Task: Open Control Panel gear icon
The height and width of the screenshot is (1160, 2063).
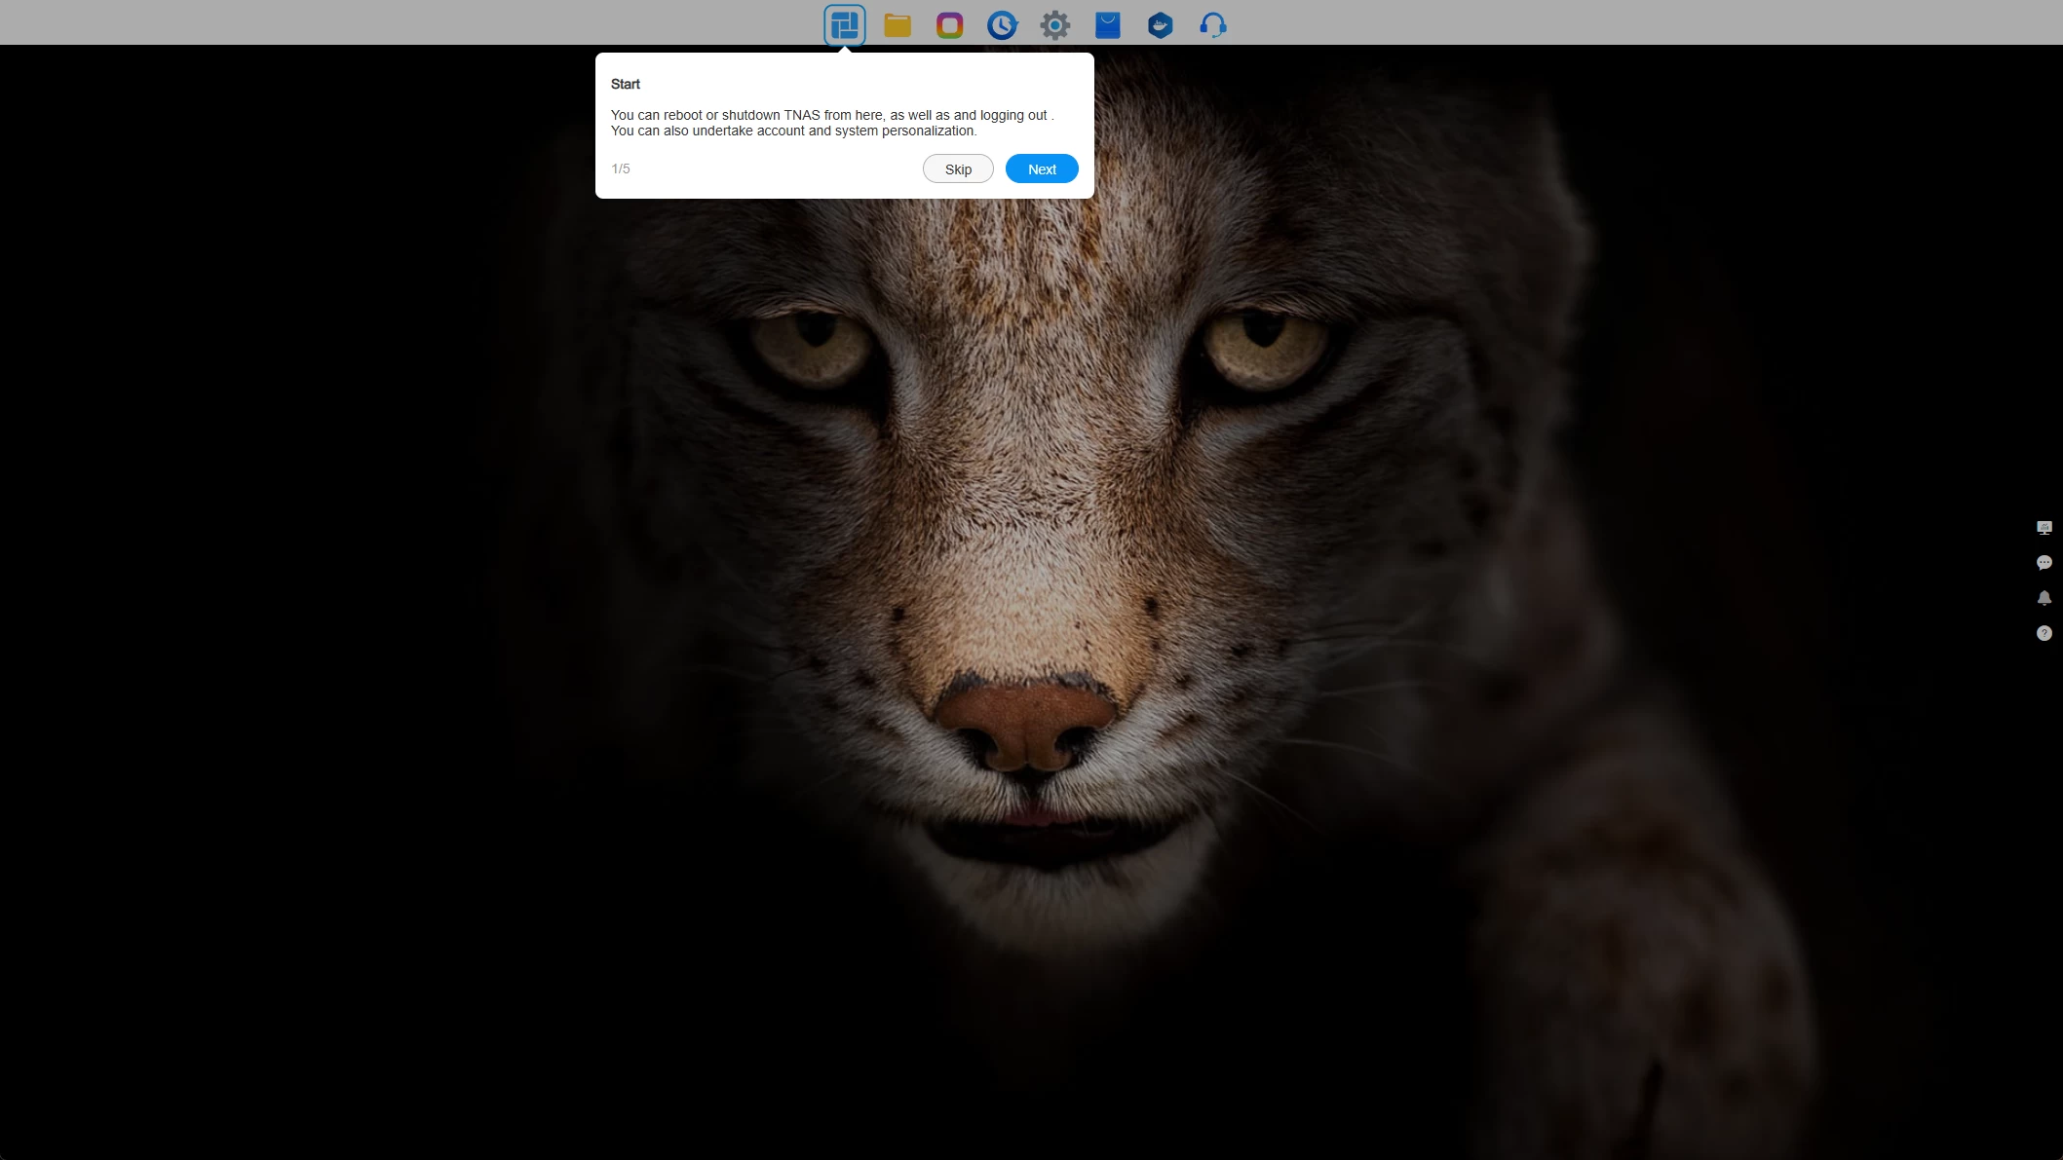Action: coord(1054,25)
